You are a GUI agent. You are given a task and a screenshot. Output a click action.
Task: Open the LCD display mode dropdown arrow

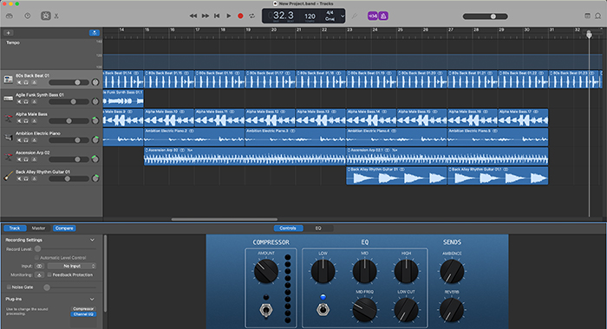(x=343, y=16)
